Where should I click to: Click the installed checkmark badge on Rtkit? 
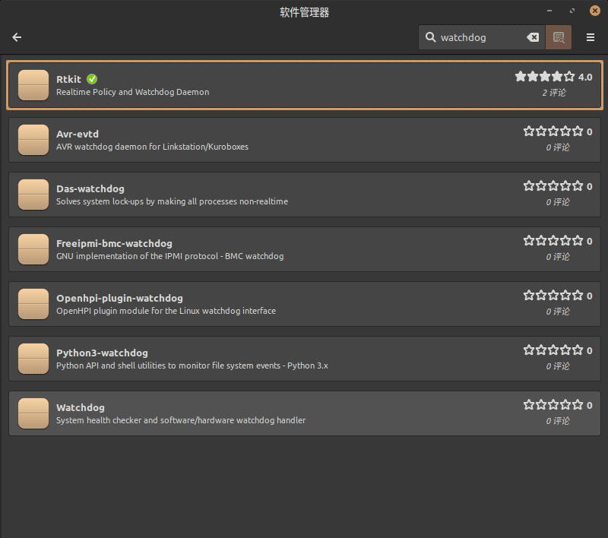pos(91,78)
